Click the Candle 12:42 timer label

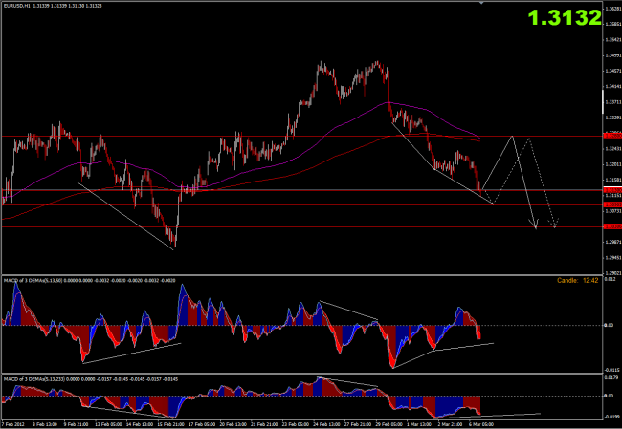[577, 280]
